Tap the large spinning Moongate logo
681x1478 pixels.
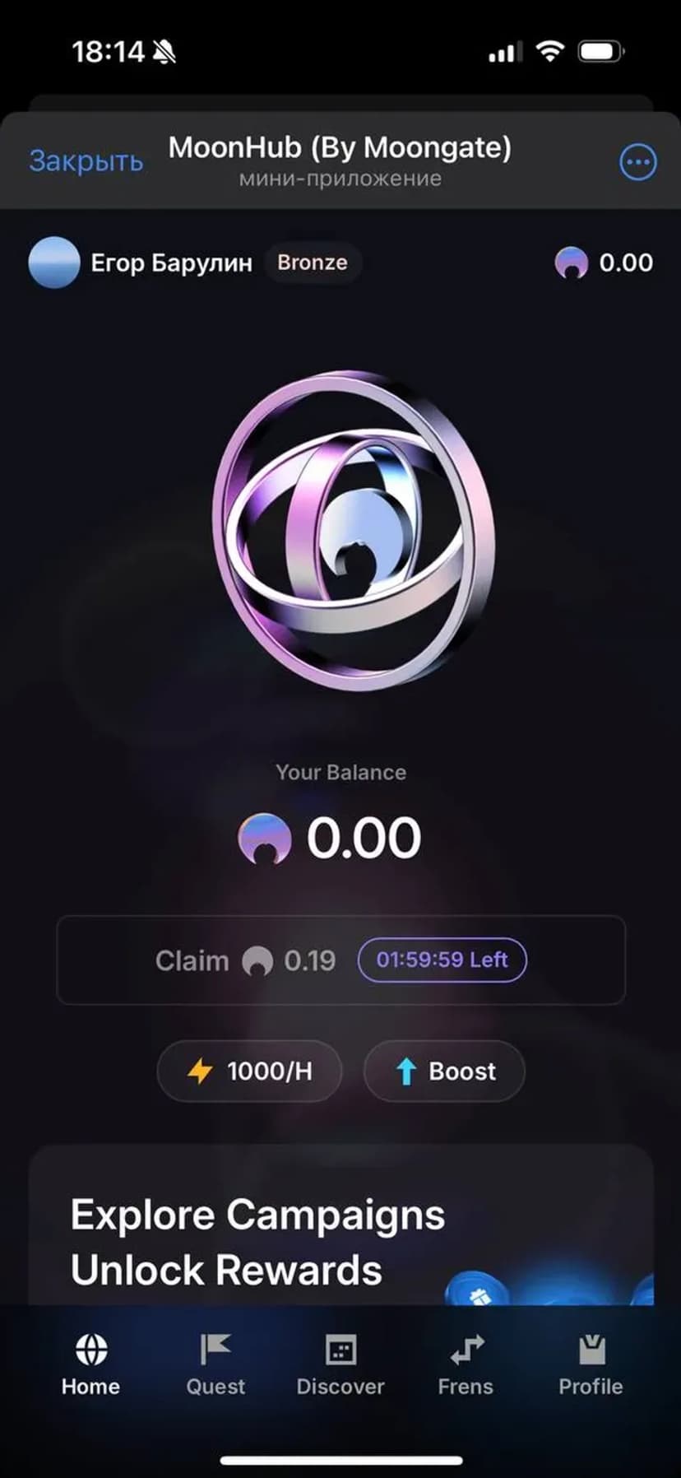(x=354, y=530)
